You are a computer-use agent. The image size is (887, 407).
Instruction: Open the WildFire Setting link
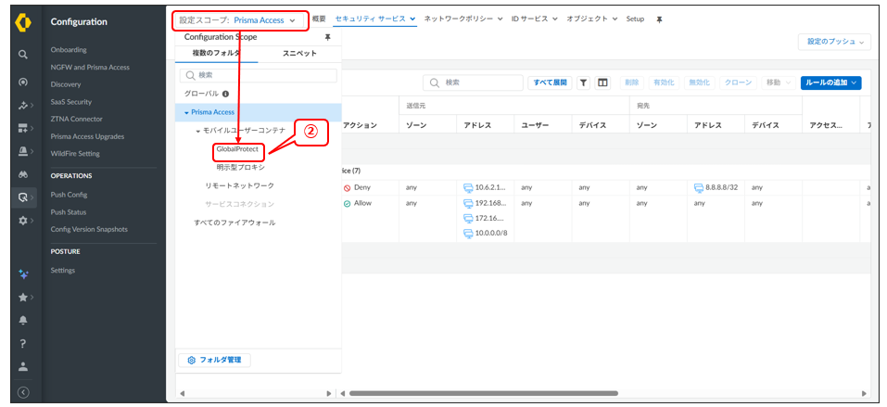click(75, 153)
